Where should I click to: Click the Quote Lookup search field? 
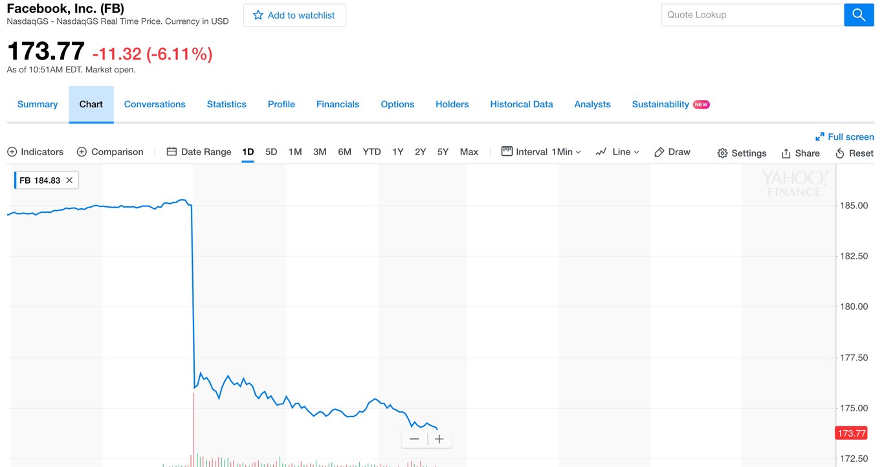[x=752, y=15]
